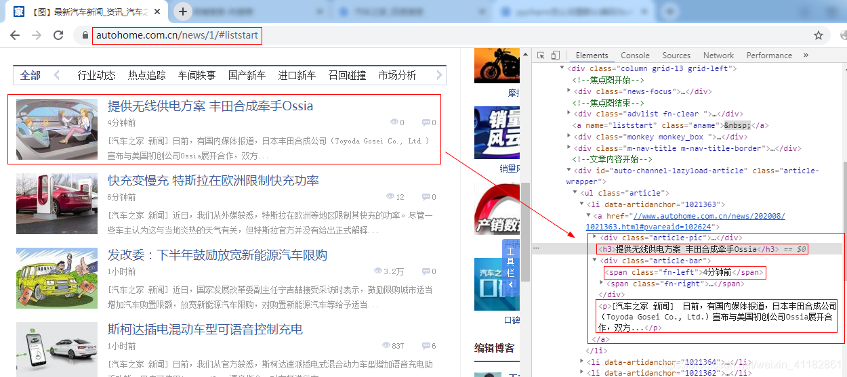Click the address bar URL

177,35
